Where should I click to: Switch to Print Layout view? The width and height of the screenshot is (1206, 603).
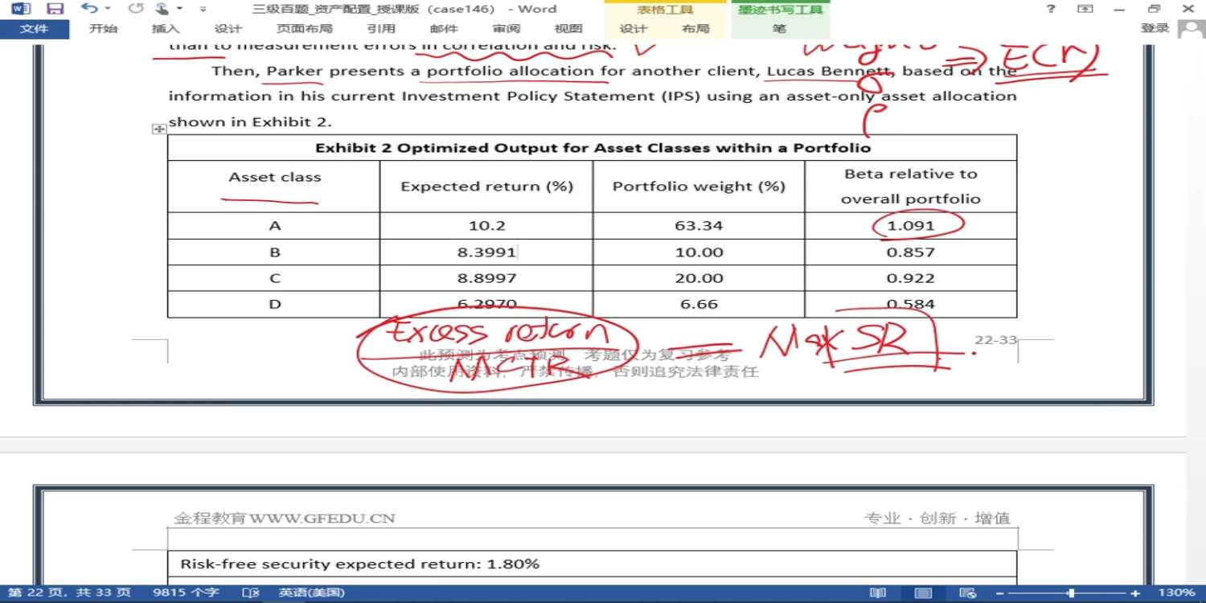(924, 593)
